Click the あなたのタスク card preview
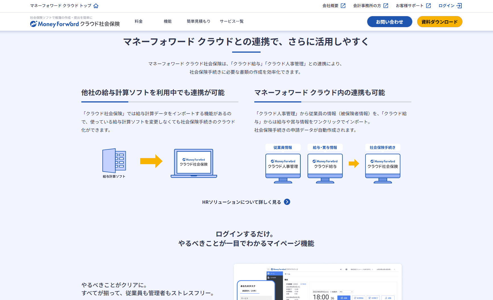The image size is (493, 300). tap(256, 290)
